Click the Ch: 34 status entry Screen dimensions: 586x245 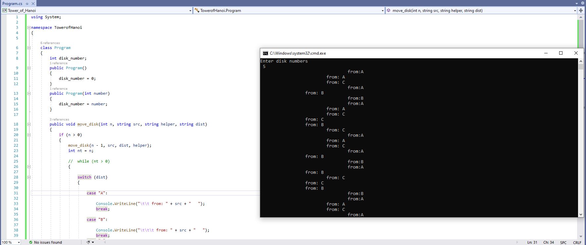[x=548, y=242]
